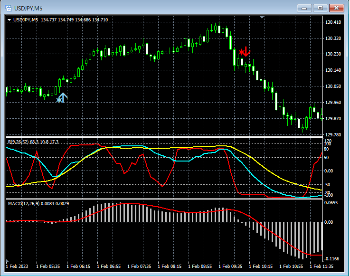Open the one-click trading arrow beside USDJPY,M5
The width and height of the screenshot is (350, 276).
point(9,20)
